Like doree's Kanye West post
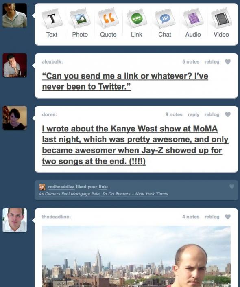Viewport: 240px width, 287px height. pos(227,114)
